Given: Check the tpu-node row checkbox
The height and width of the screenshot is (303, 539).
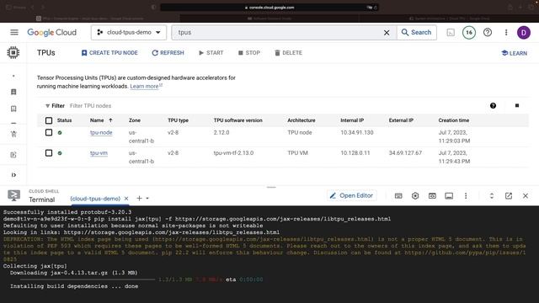Looking at the screenshot, I should tap(49, 133).
